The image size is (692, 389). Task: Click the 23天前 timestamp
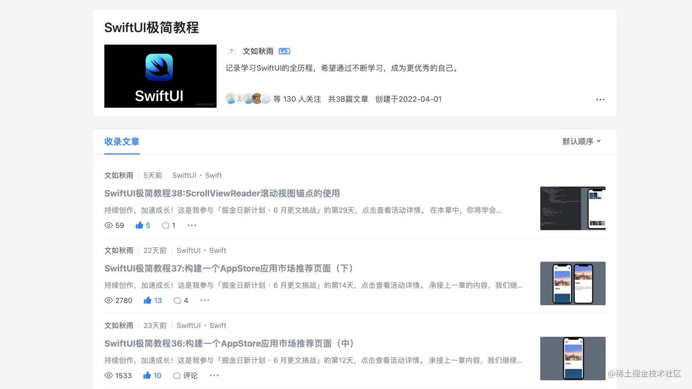point(155,325)
